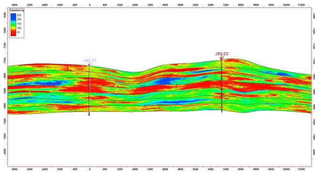Screen dimensions: 315x172
Task: Click bottom axis label -3200
Action: [29, 169]
